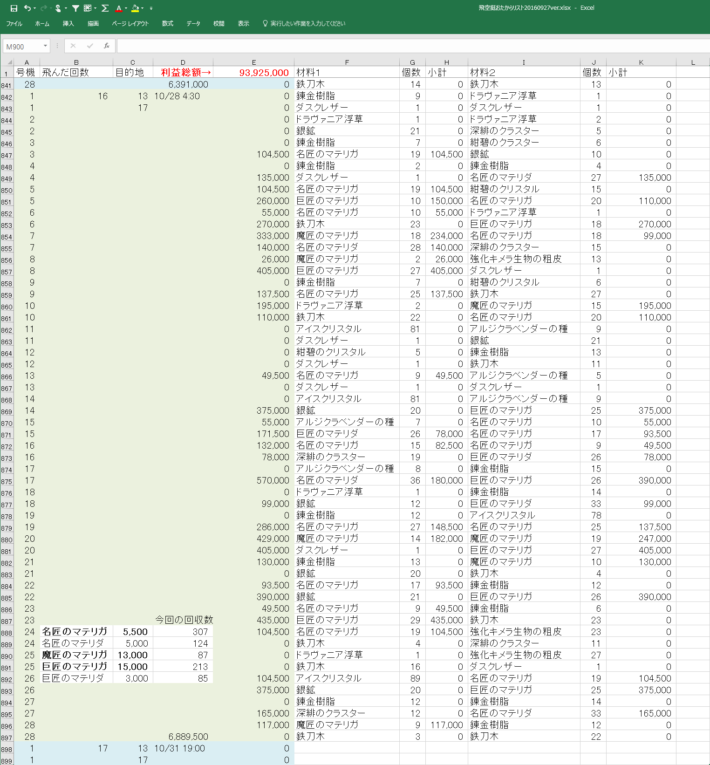
Task: Expand the Undo history dropdown arrow
Action: pyautogui.click(x=35, y=8)
